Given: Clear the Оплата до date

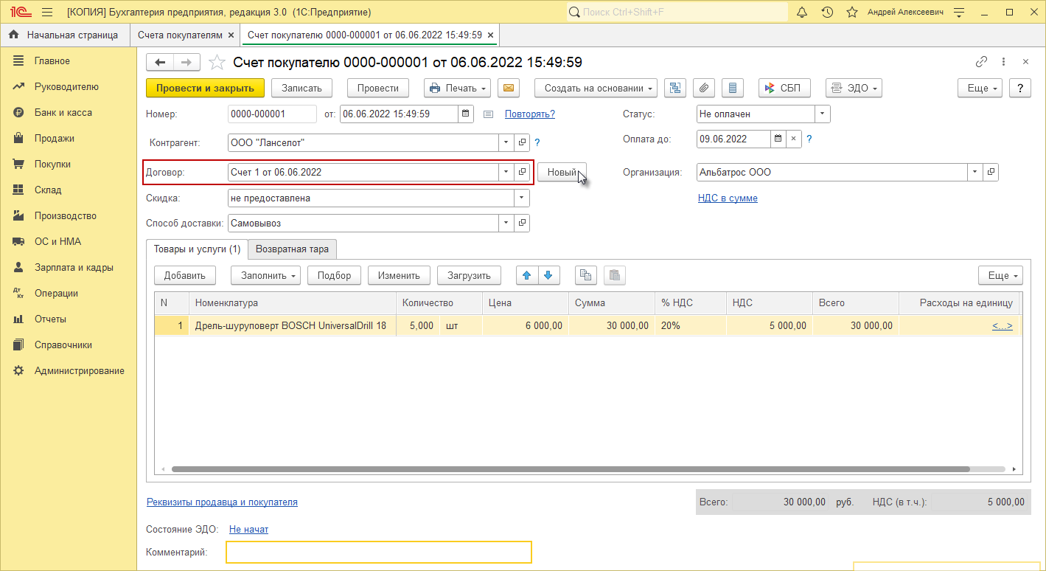Looking at the screenshot, I should coord(794,138).
